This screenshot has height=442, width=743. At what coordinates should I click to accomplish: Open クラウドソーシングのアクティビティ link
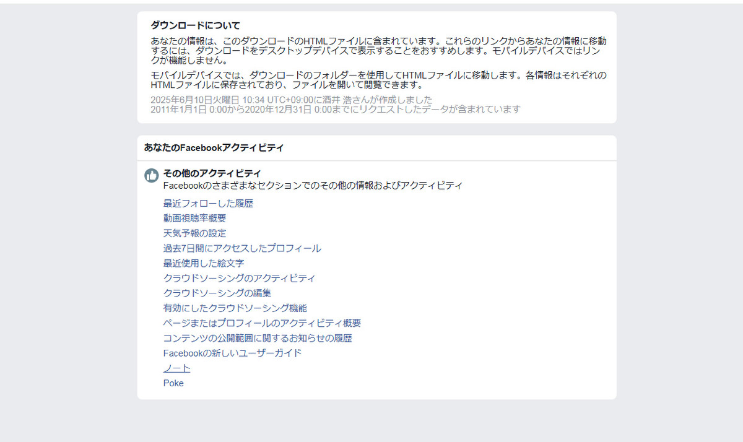click(x=239, y=278)
